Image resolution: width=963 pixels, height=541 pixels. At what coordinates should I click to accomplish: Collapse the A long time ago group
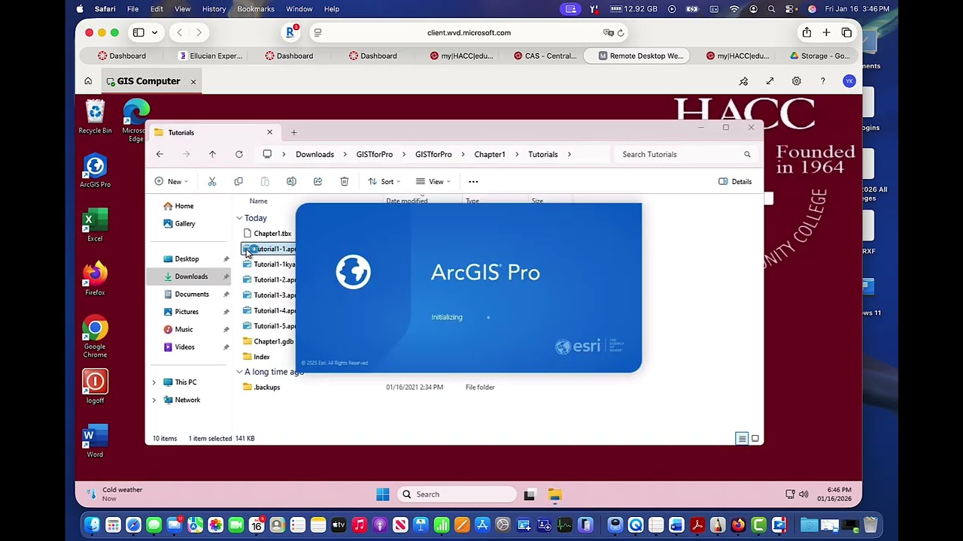click(239, 372)
